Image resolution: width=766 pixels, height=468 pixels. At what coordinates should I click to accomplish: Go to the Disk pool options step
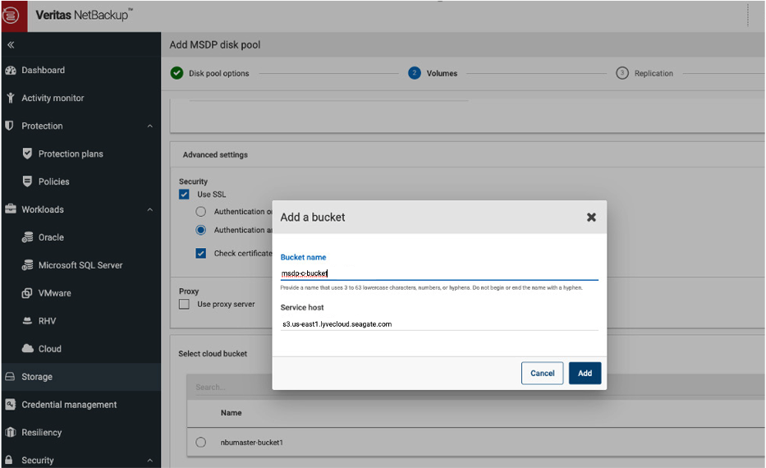219,73
